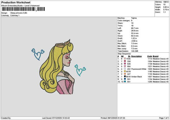Select thread code 1295
This screenshot has height=120, width=170.
150,82
